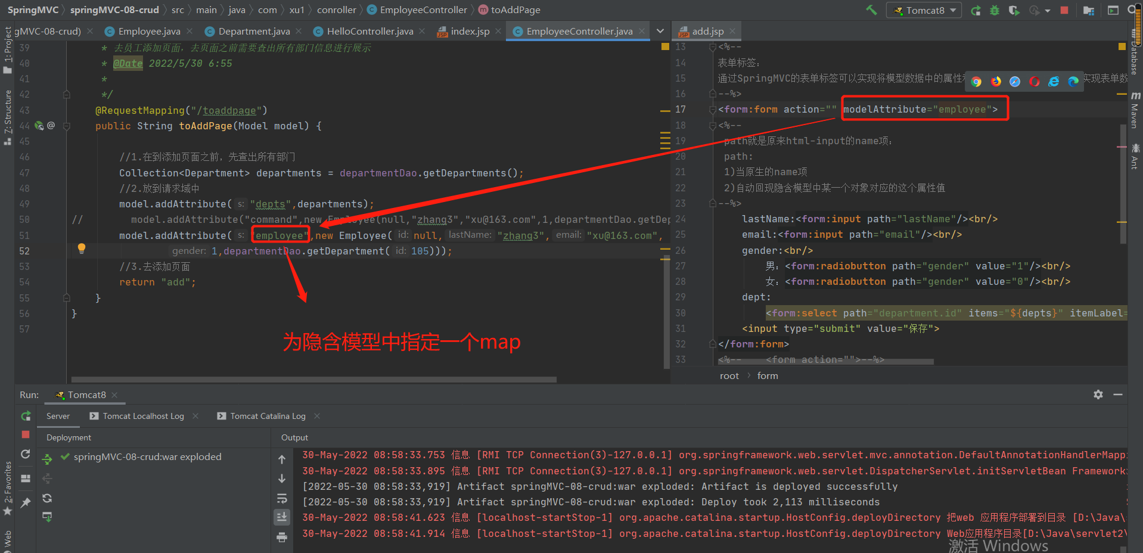The width and height of the screenshot is (1143, 553).
Task: Preview add.jsp in Internet Explorer
Action: [x=1054, y=82]
